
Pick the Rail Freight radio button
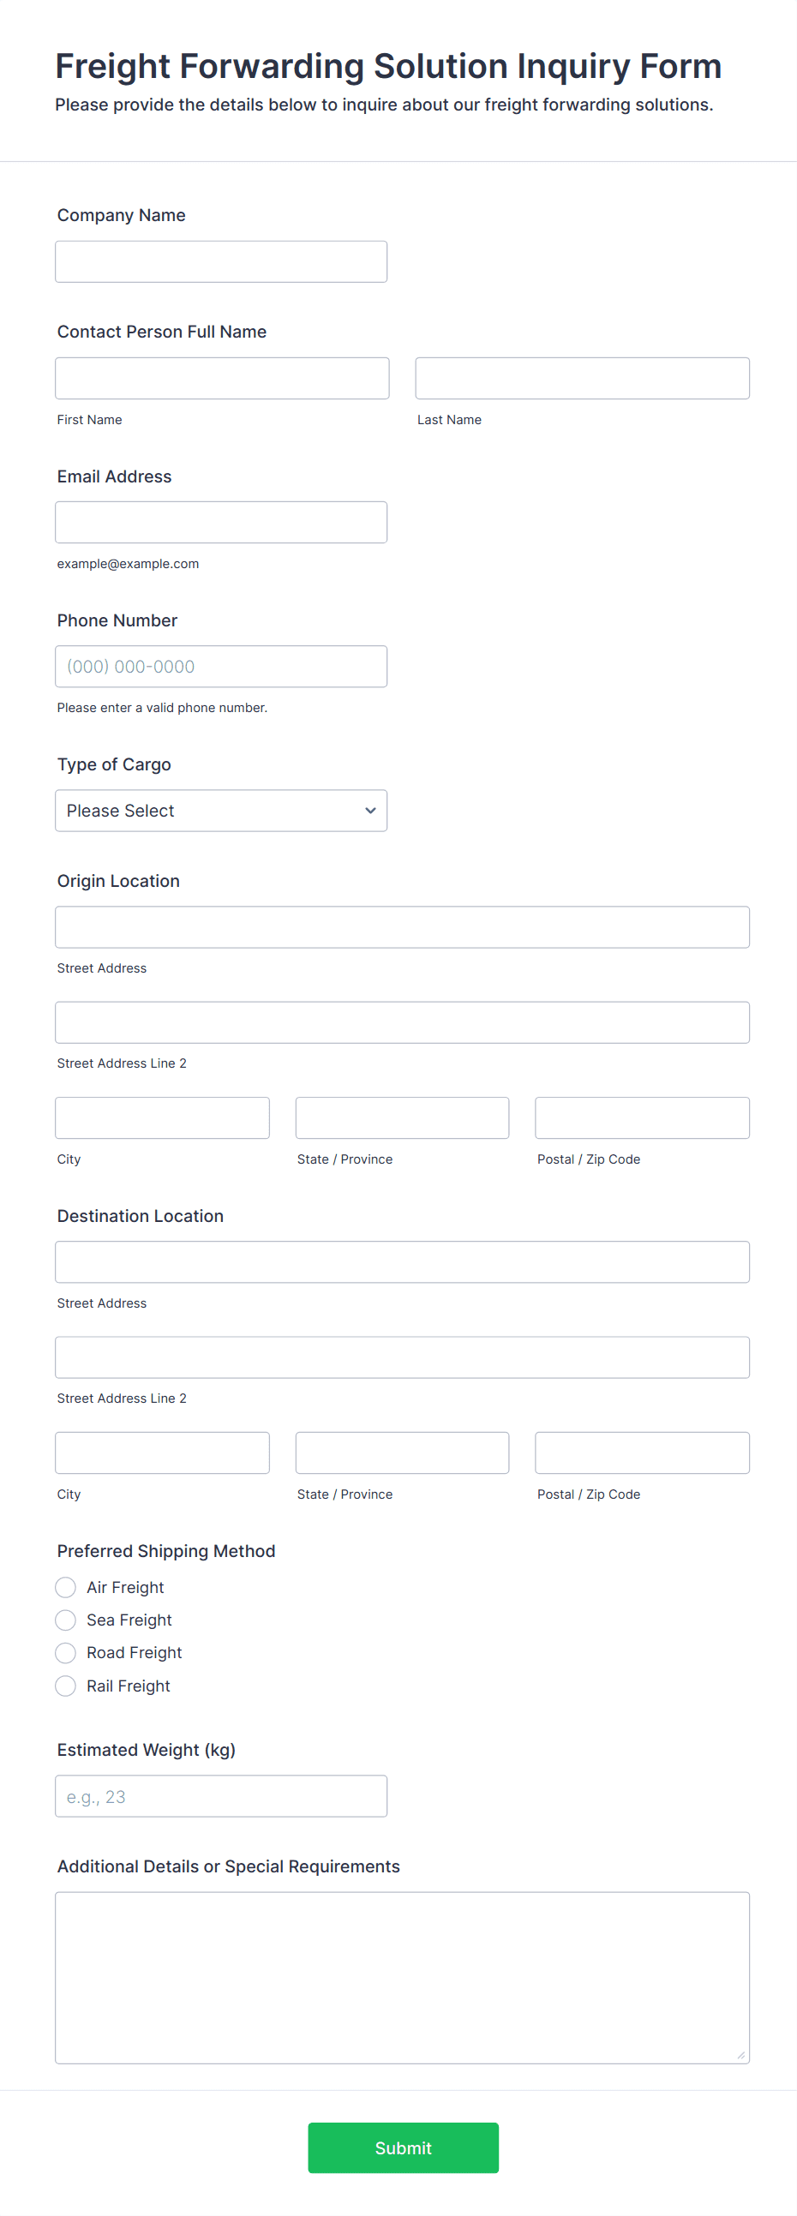(x=65, y=1686)
